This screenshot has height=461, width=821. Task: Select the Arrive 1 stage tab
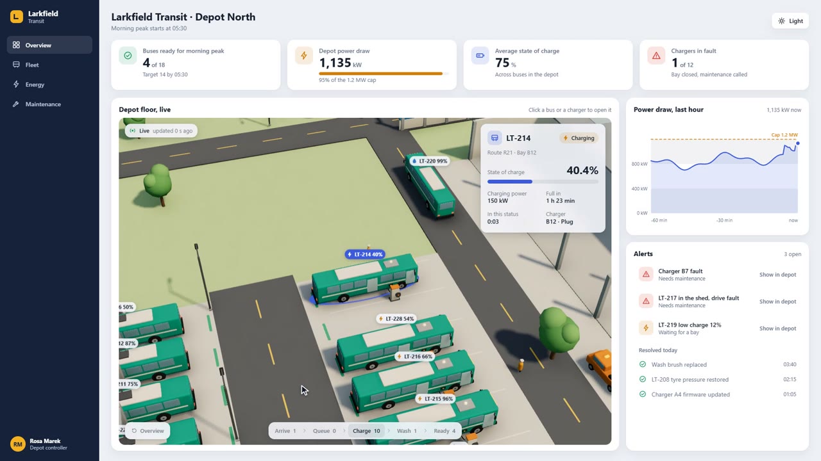pos(285,431)
